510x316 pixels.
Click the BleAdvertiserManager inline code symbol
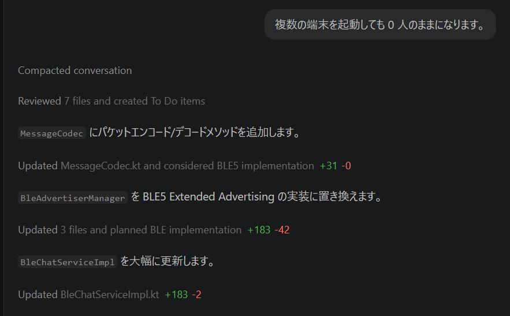pos(73,198)
